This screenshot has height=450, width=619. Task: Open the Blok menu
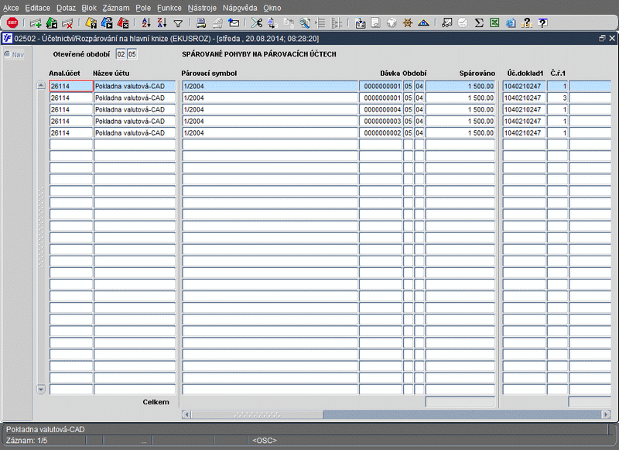(x=89, y=8)
